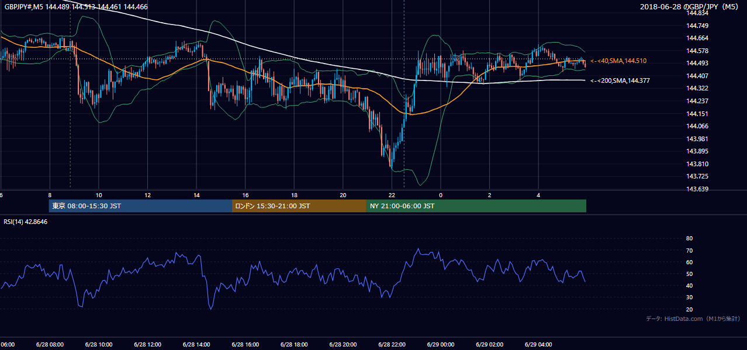Click the RSI 70 level label
Viewport: 747px width, 350px height.
tap(689, 250)
